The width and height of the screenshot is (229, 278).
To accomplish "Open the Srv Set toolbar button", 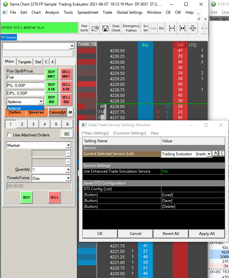I will (x=146, y=28).
